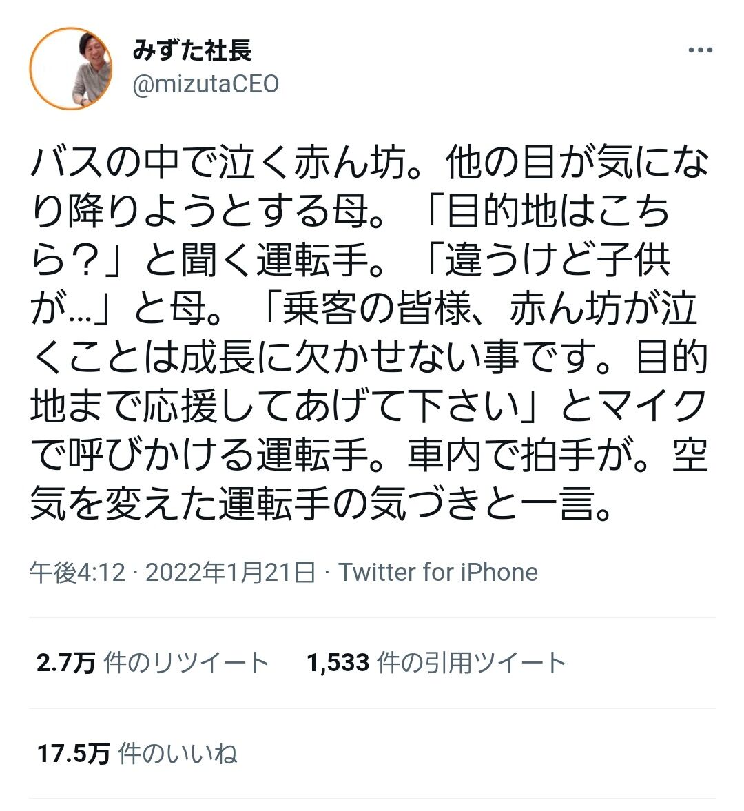Screen dimensions: 744x811
Task: Click the 2022年1月21日 date text
Action: click(230, 572)
